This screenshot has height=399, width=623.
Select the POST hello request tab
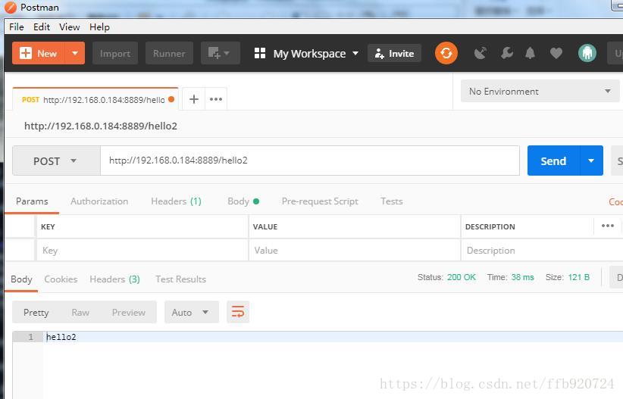[x=95, y=99]
